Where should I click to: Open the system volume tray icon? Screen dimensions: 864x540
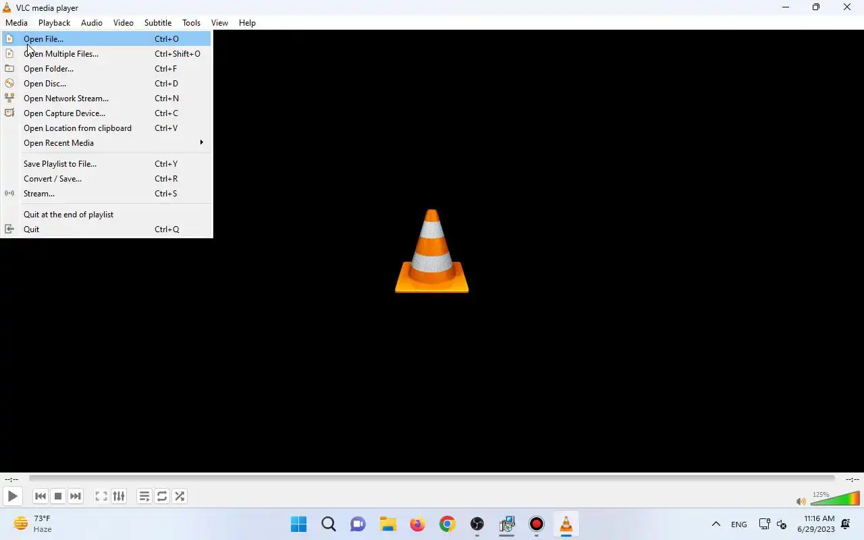tap(782, 524)
